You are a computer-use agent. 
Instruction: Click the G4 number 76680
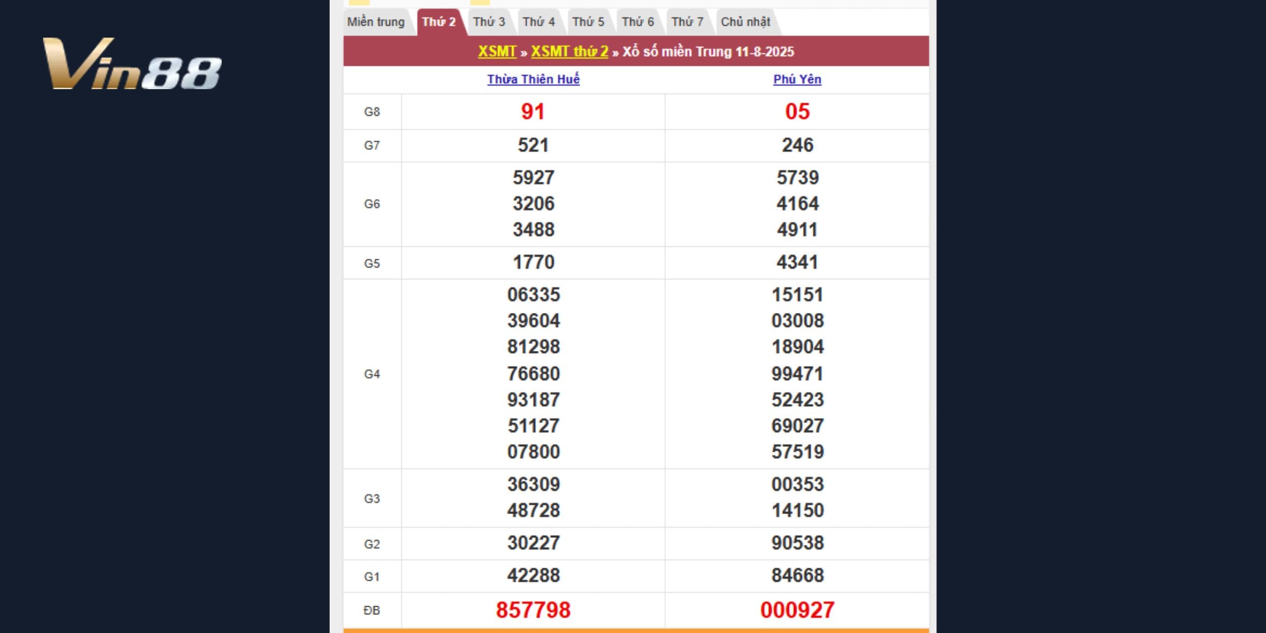click(x=533, y=374)
